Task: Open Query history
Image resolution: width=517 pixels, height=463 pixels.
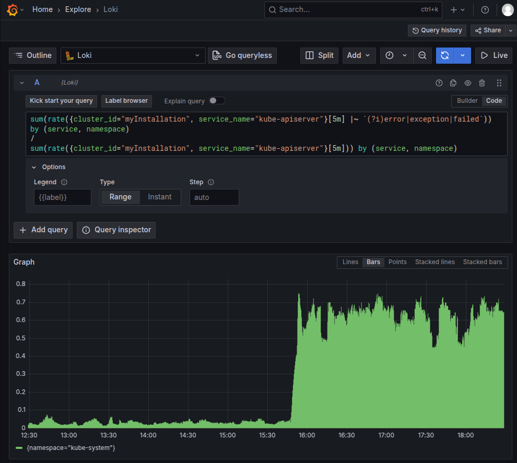Action: click(x=437, y=30)
